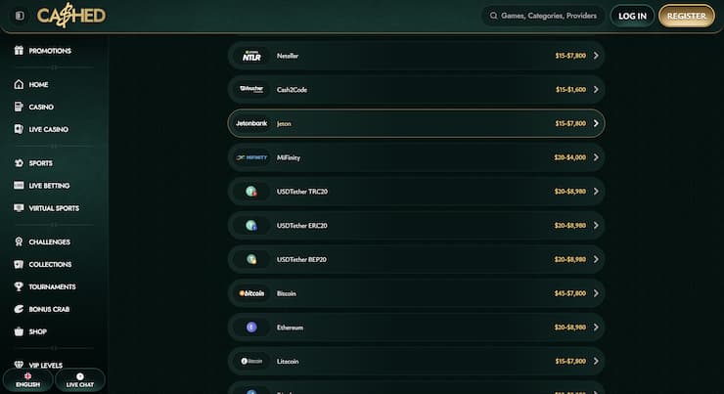Click the Jeton $15-$7,800 limit text

pyautogui.click(x=570, y=123)
